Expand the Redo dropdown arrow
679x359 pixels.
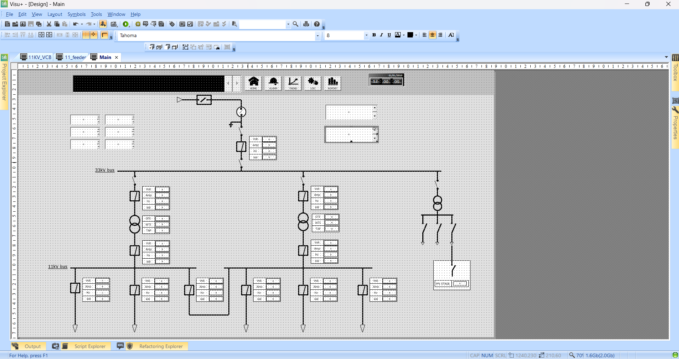[x=94, y=24]
